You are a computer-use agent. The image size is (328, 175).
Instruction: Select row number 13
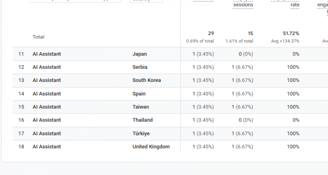[21, 81]
